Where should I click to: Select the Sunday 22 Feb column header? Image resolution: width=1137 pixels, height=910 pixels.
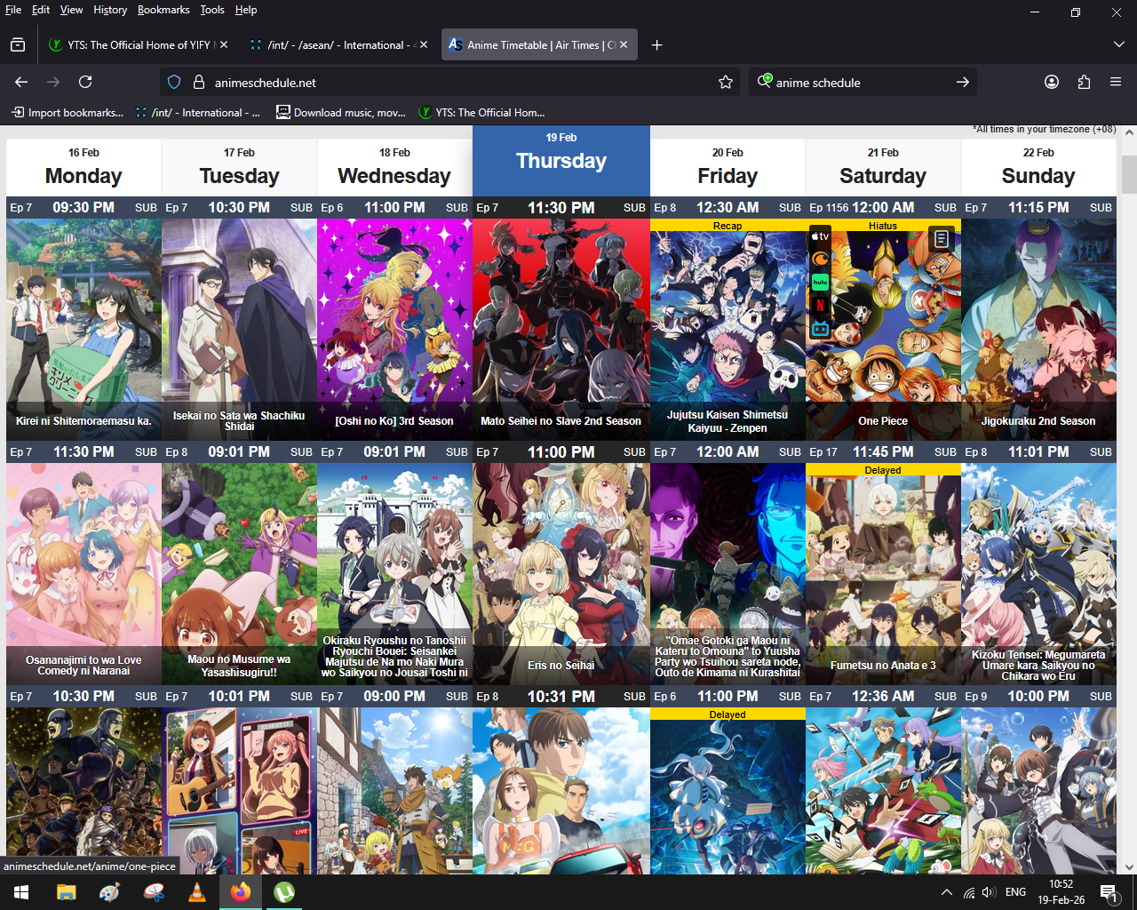click(x=1038, y=167)
